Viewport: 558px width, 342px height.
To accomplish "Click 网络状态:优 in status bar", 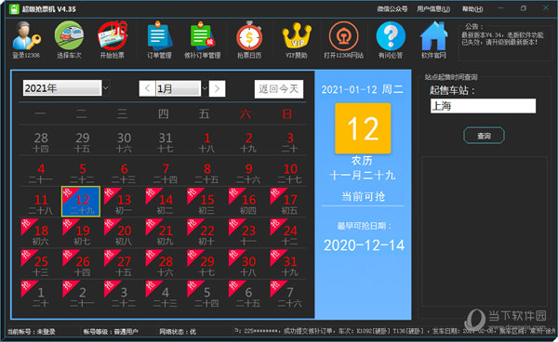I will 178,332.
